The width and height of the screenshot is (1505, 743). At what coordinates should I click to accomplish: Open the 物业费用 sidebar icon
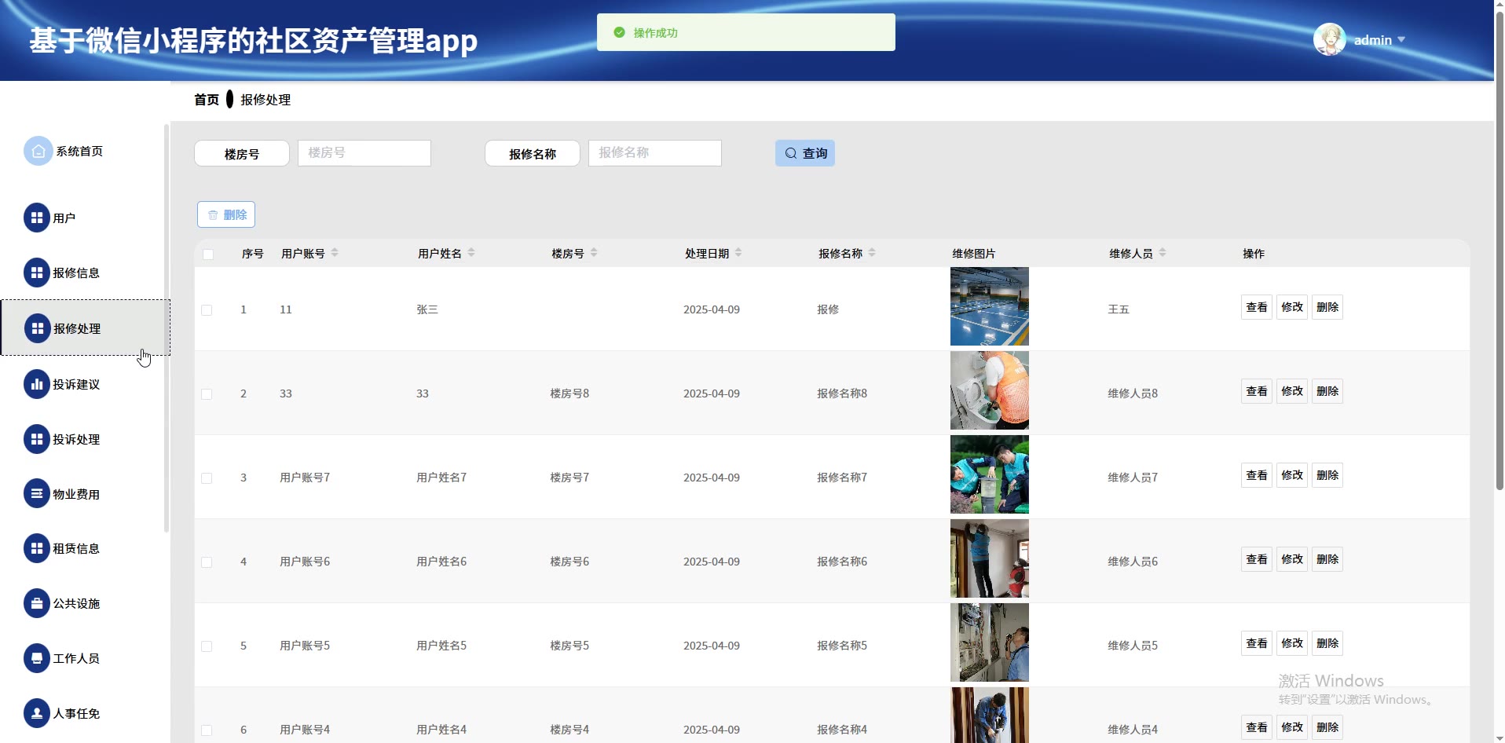(36, 494)
